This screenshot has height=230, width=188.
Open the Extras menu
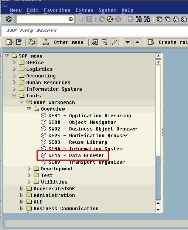(85, 10)
